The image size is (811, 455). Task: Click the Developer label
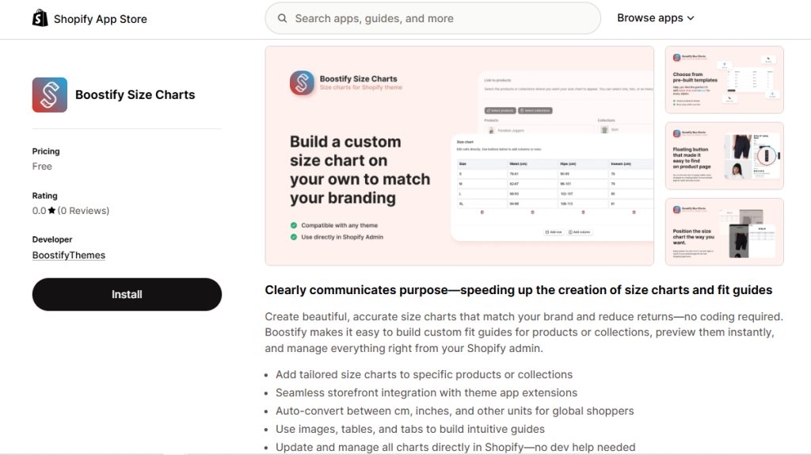tap(52, 239)
